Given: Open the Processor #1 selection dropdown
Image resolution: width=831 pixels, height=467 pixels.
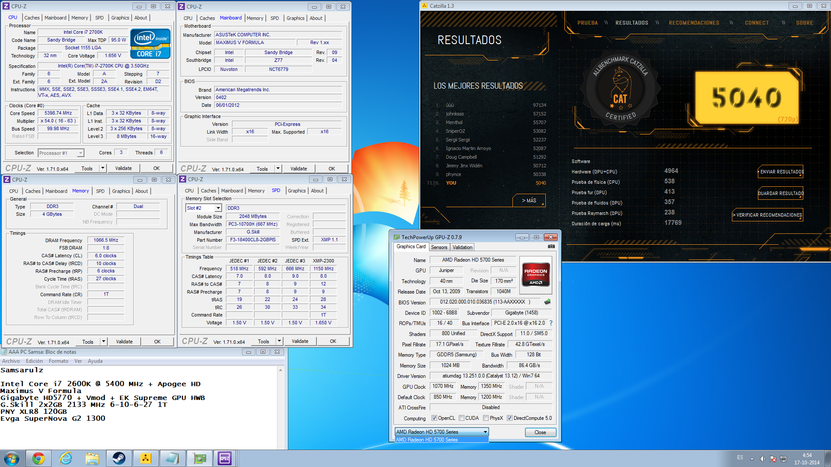Looking at the screenshot, I should [61, 153].
